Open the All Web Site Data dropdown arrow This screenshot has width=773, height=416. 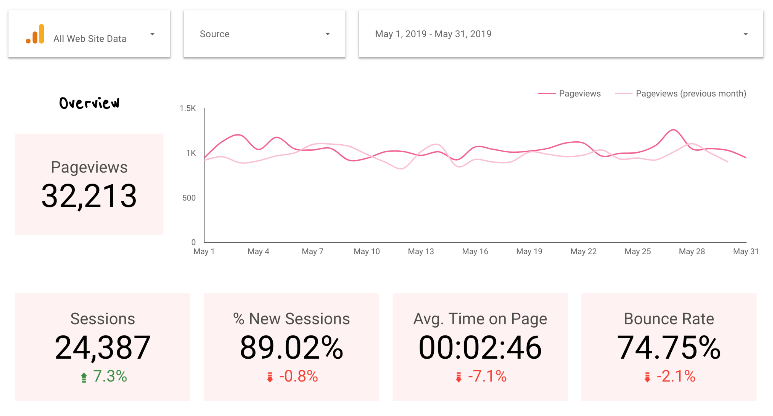point(152,34)
